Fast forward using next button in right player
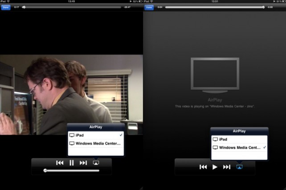 (227, 167)
